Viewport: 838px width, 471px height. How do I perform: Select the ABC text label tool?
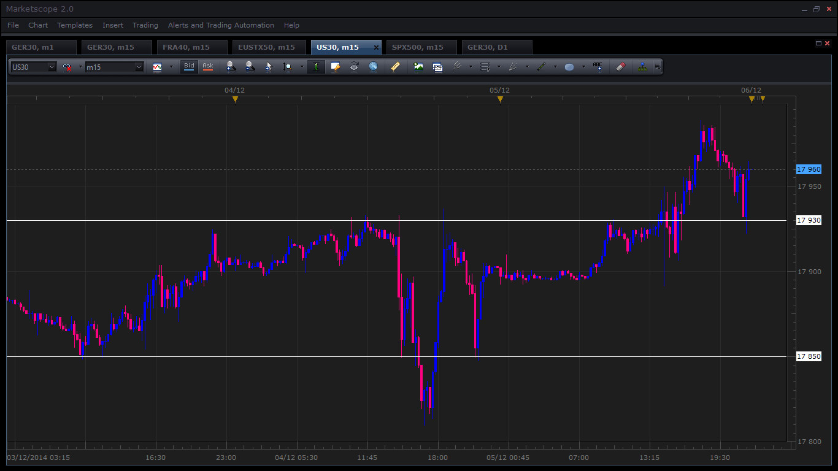tap(598, 67)
